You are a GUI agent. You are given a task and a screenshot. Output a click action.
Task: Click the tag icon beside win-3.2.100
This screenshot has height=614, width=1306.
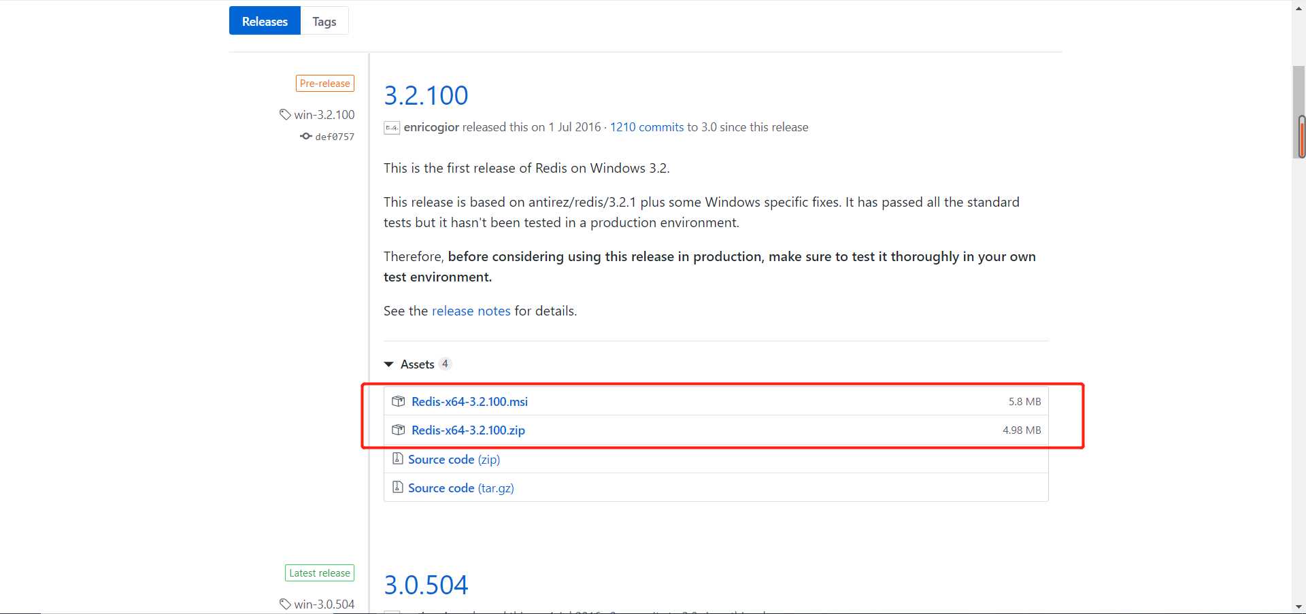point(285,114)
